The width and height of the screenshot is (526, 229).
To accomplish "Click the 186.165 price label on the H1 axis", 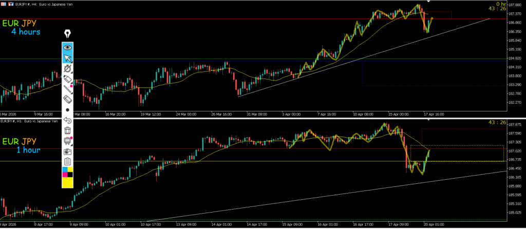I will tap(515, 177).
